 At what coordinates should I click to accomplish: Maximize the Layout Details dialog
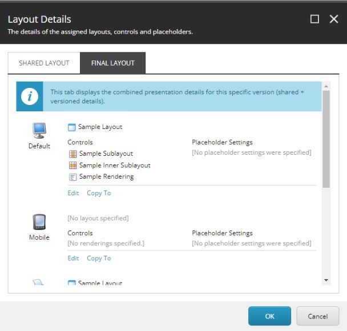coord(314,19)
